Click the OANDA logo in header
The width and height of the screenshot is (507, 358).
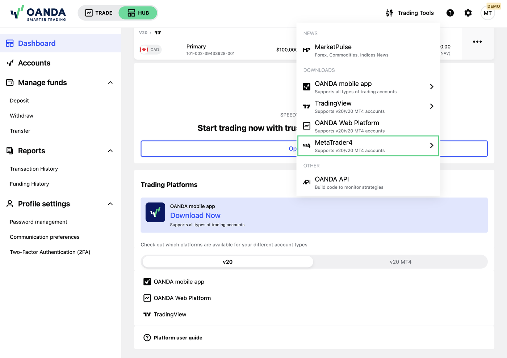(x=38, y=13)
